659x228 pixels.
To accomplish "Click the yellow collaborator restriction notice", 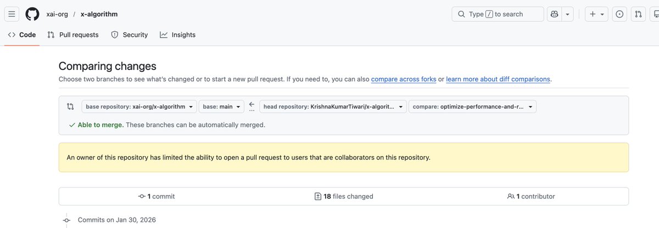I will [x=344, y=157].
